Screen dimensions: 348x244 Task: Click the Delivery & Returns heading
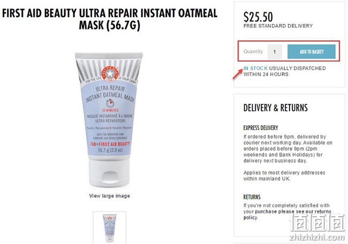[275, 108]
